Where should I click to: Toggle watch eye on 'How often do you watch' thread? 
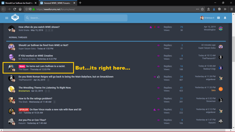(x=158, y=27)
